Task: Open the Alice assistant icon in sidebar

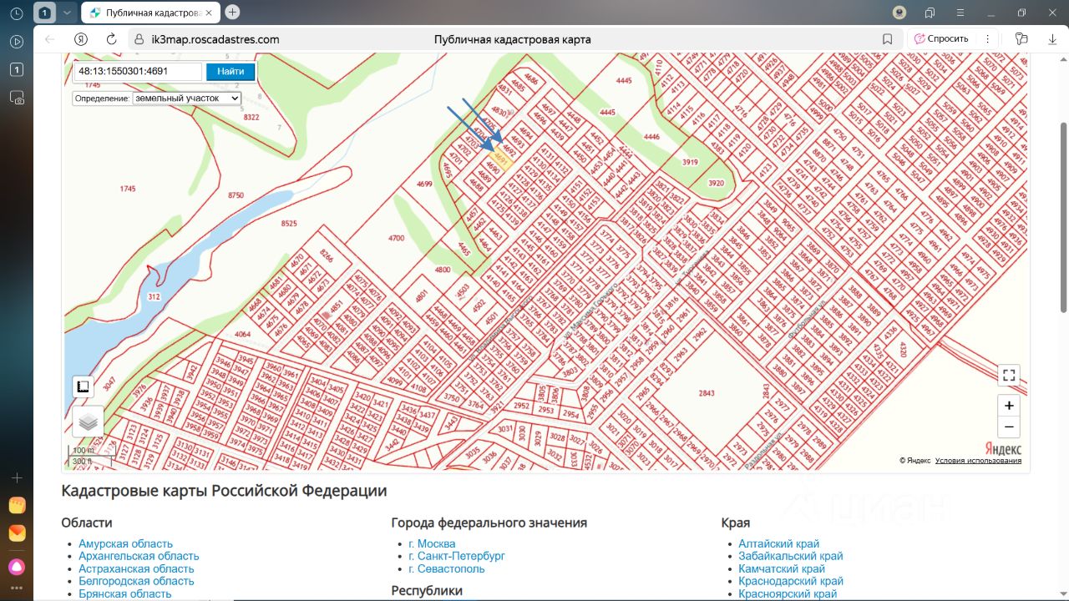Action: click(17, 566)
